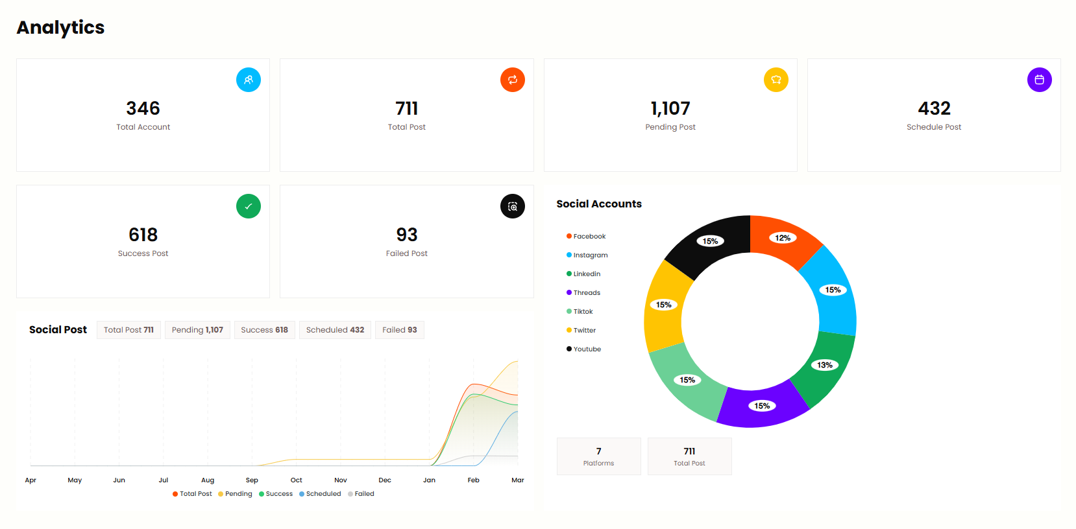Image resolution: width=1076 pixels, height=529 pixels.
Task: Toggle Success series in chart legend
Action: click(x=276, y=494)
